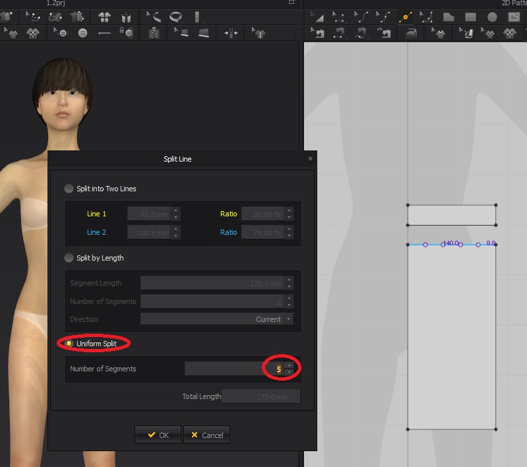
Task: Select the Edit Tack tool in 3D toolbar
Action: point(32,16)
